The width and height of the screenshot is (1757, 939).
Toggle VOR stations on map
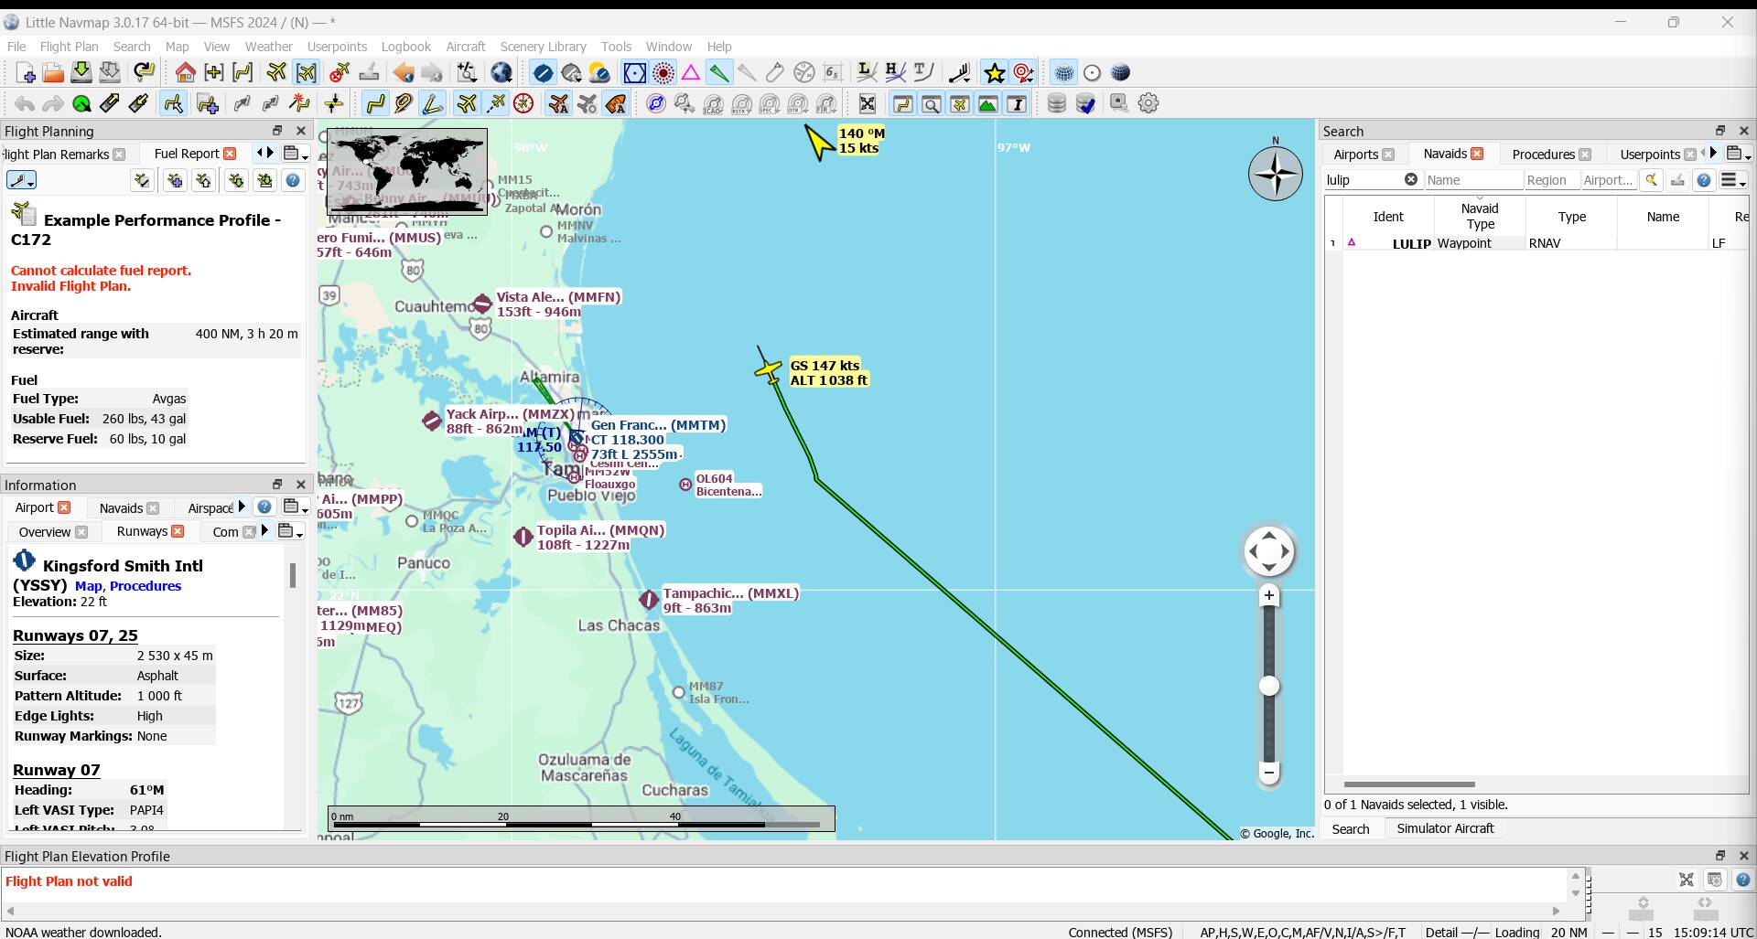pyautogui.click(x=635, y=73)
